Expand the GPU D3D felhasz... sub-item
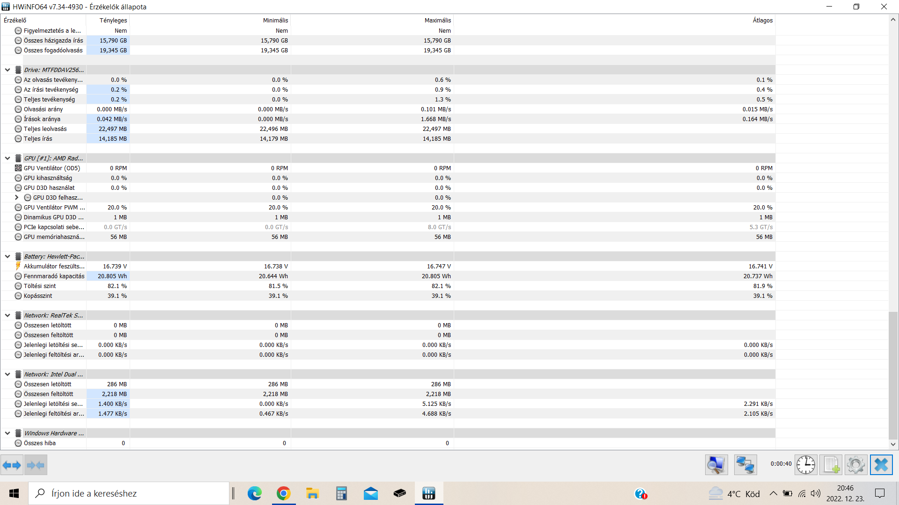The image size is (899, 505). point(17,197)
